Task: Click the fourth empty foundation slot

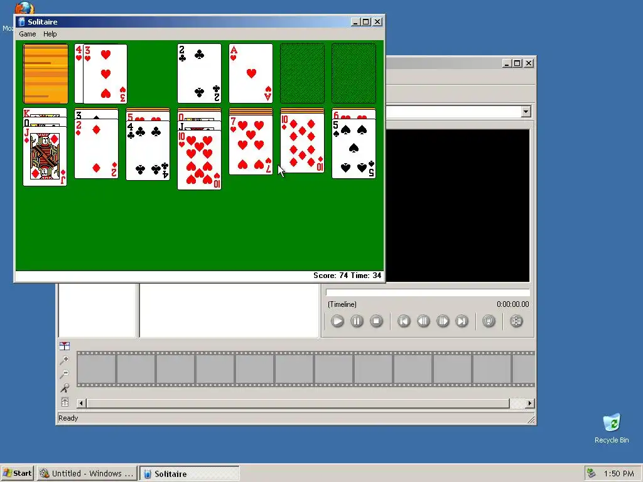Action: click(x=354, y=73)
